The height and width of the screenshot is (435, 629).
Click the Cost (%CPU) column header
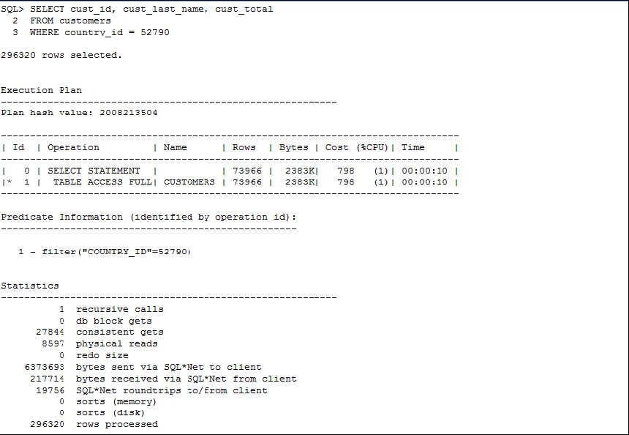point(357,147)
